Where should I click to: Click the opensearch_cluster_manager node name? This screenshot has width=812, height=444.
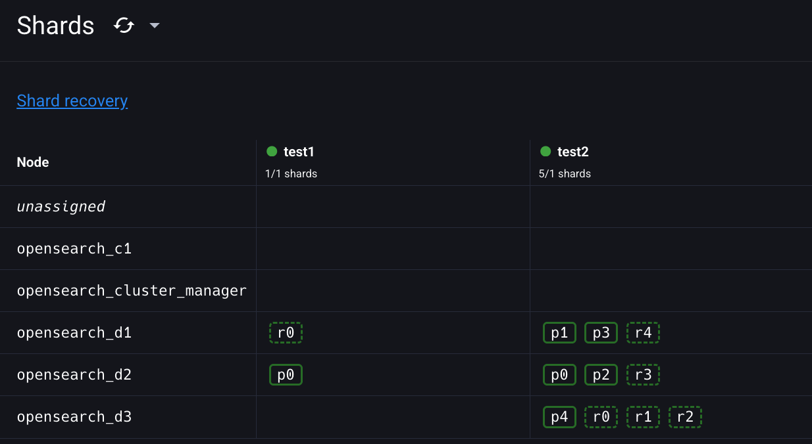(132, 291)
